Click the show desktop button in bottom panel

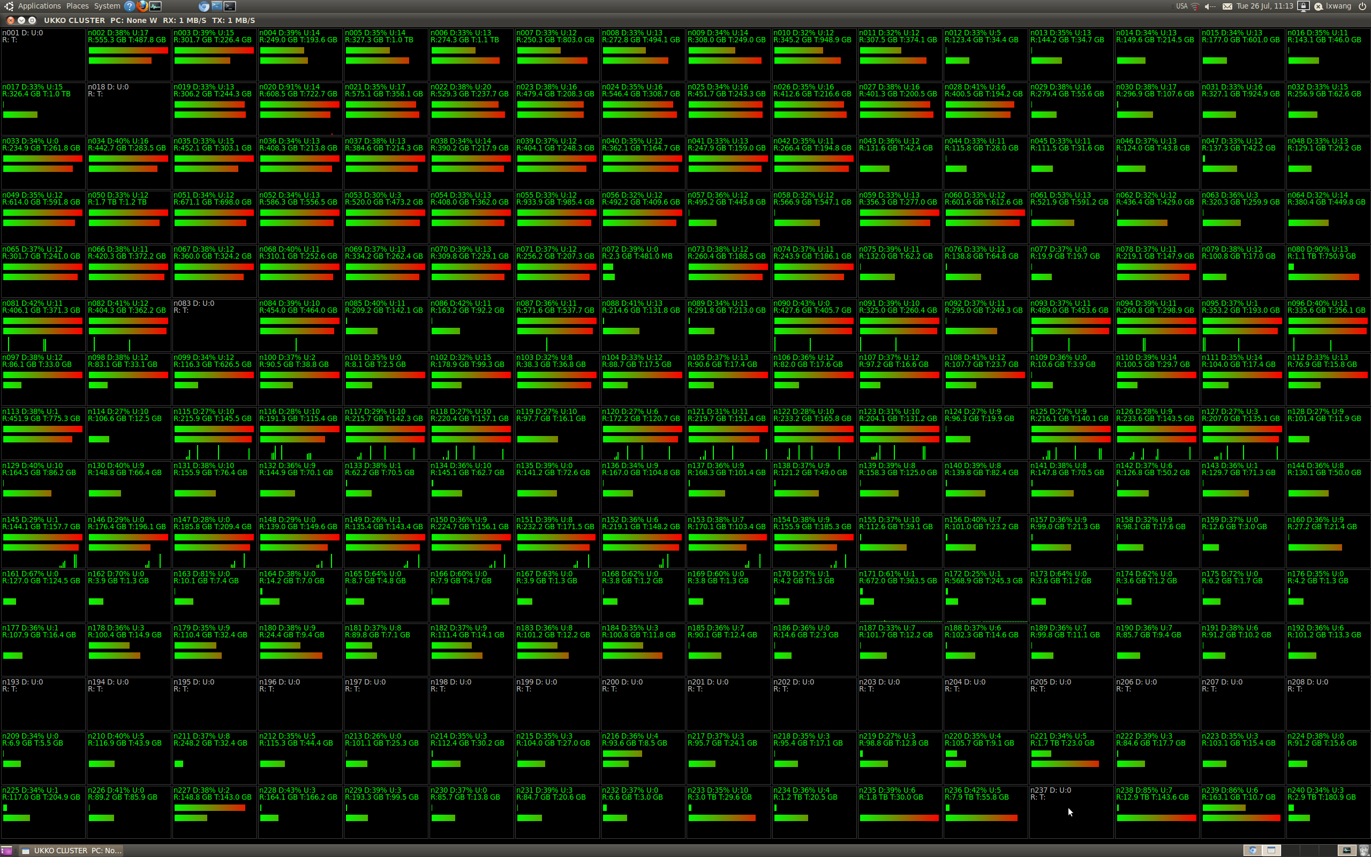[6, 850]
